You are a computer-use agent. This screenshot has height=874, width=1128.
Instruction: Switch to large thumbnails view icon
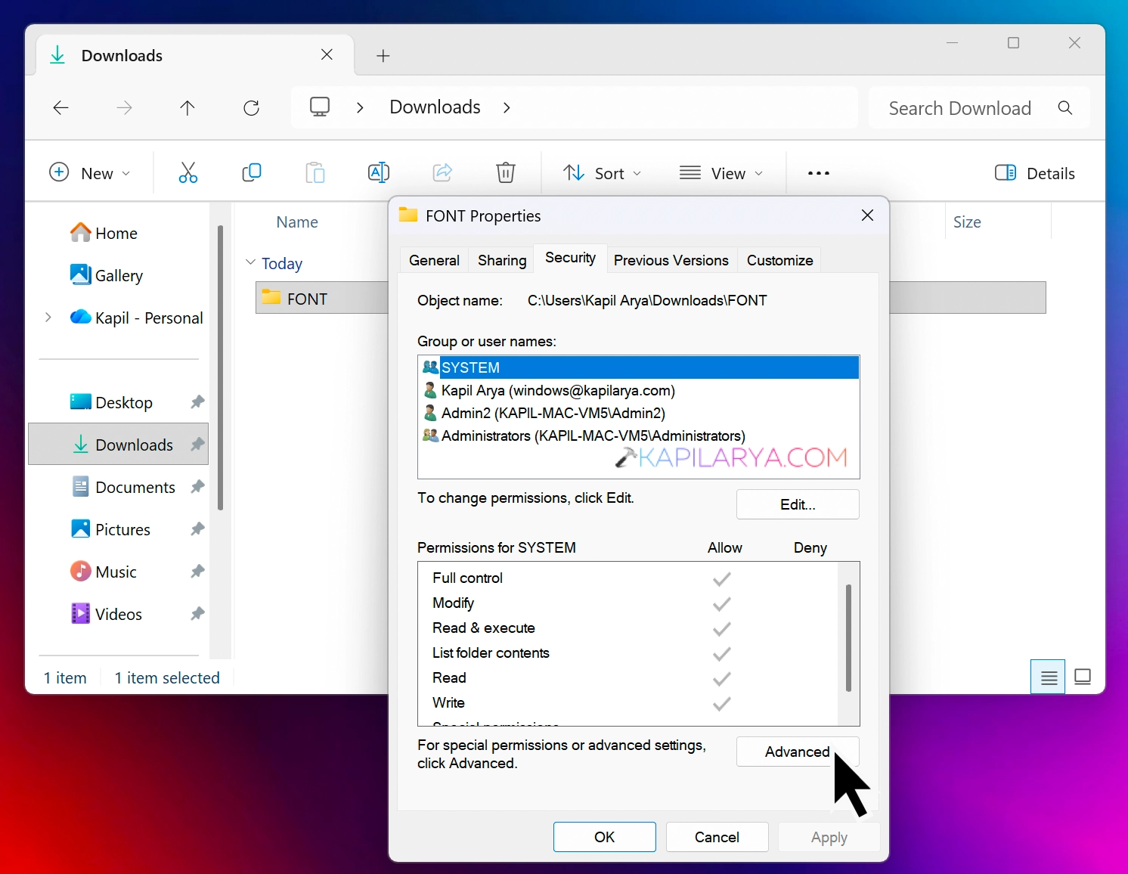[x=1083, y=677]
